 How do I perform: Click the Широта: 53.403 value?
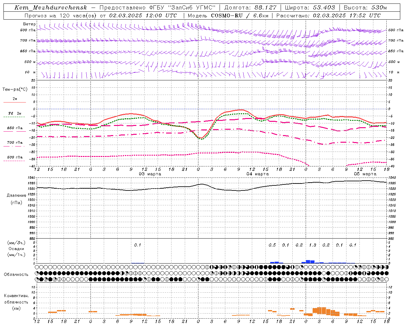pyautogui.click(x=310, y=8)
